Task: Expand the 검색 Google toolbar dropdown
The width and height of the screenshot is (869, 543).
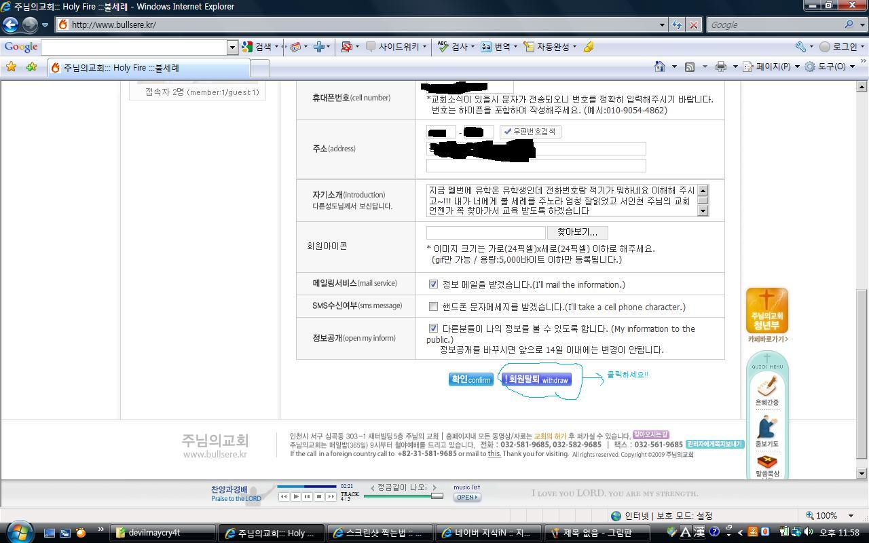Action: pos(276,47)
